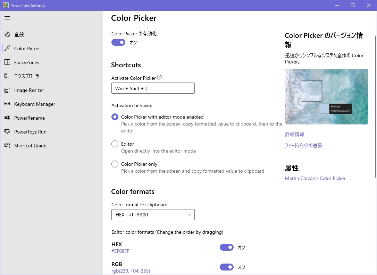Viewport: 377px width, 275px height.
Task: Toggle the RGB editor color format
Action: [226, 267]
